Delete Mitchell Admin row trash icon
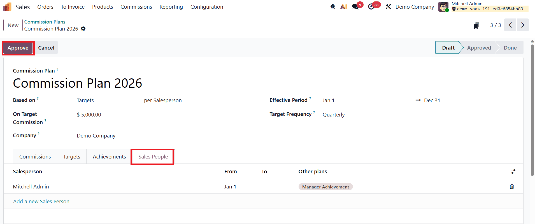 coord(512,186)
